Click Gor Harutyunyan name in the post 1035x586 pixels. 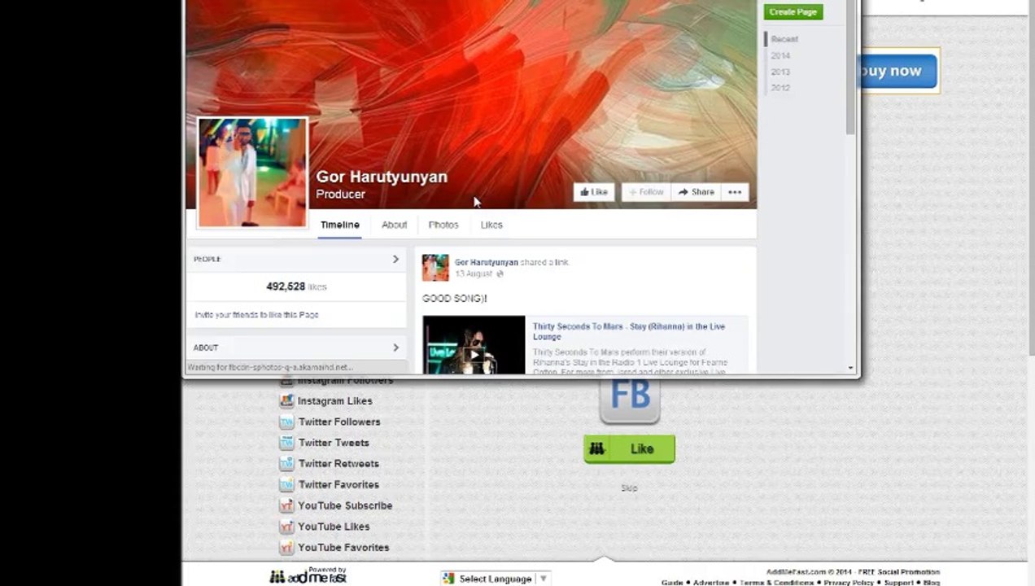tap(487, 262)
